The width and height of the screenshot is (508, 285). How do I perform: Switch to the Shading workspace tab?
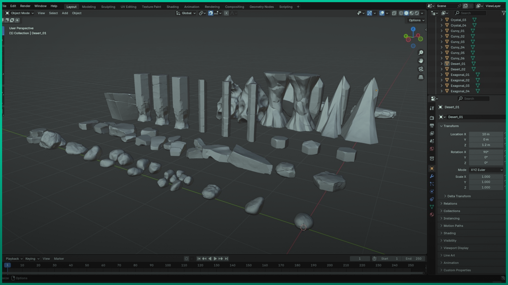click(172, 7)
